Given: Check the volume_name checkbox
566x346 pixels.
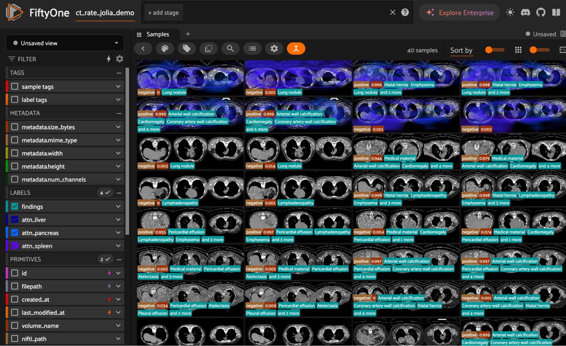Looking at the screenshot, I should pyautogui.click(x=15, y=326).
